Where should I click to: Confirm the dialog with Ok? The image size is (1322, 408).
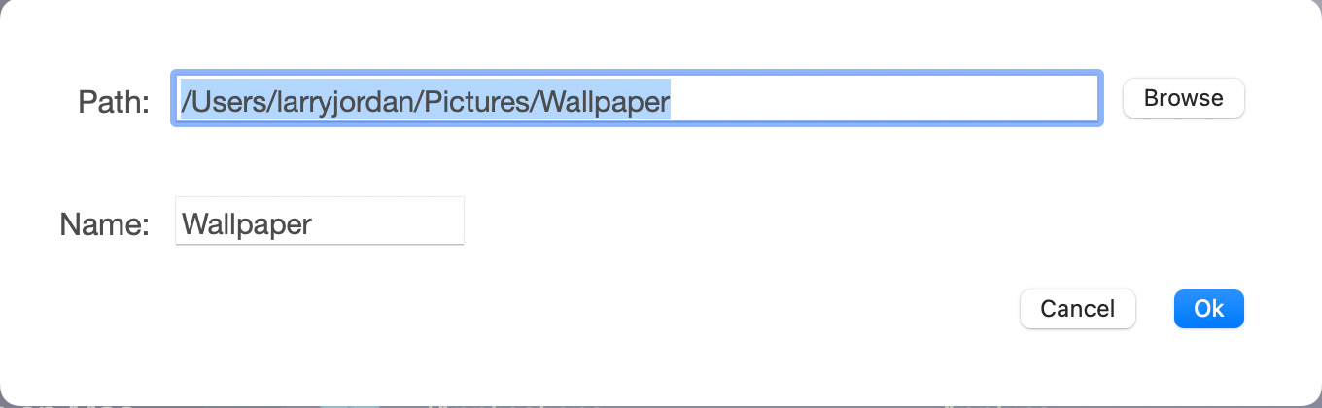(1208, 309)
